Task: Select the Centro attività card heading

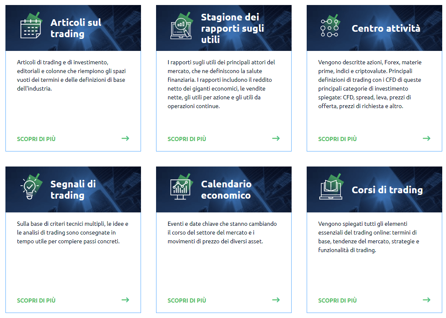Action: click(x=386, y=28)
